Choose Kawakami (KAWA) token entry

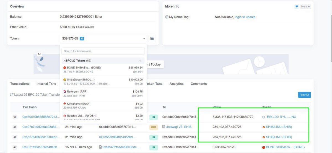point(103,106)
